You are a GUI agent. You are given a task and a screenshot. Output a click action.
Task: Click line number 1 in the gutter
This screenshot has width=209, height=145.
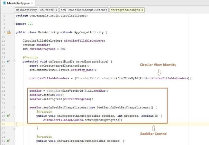4,16
